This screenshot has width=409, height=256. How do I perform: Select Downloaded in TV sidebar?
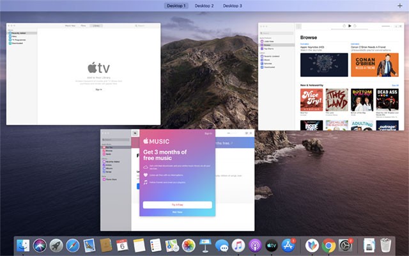point(22,43)
